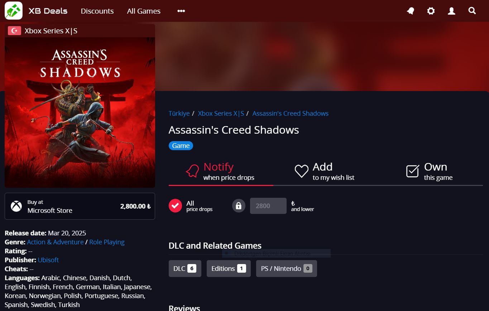Screen dimensions: 489x311
Task: Click the wish list heart icon
Action: click(301, 171)
